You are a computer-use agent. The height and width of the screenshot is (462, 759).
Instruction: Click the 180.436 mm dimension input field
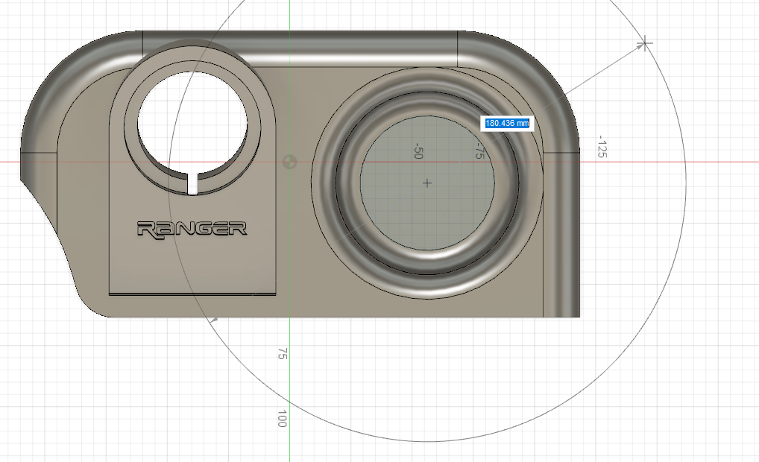point(507,124)
